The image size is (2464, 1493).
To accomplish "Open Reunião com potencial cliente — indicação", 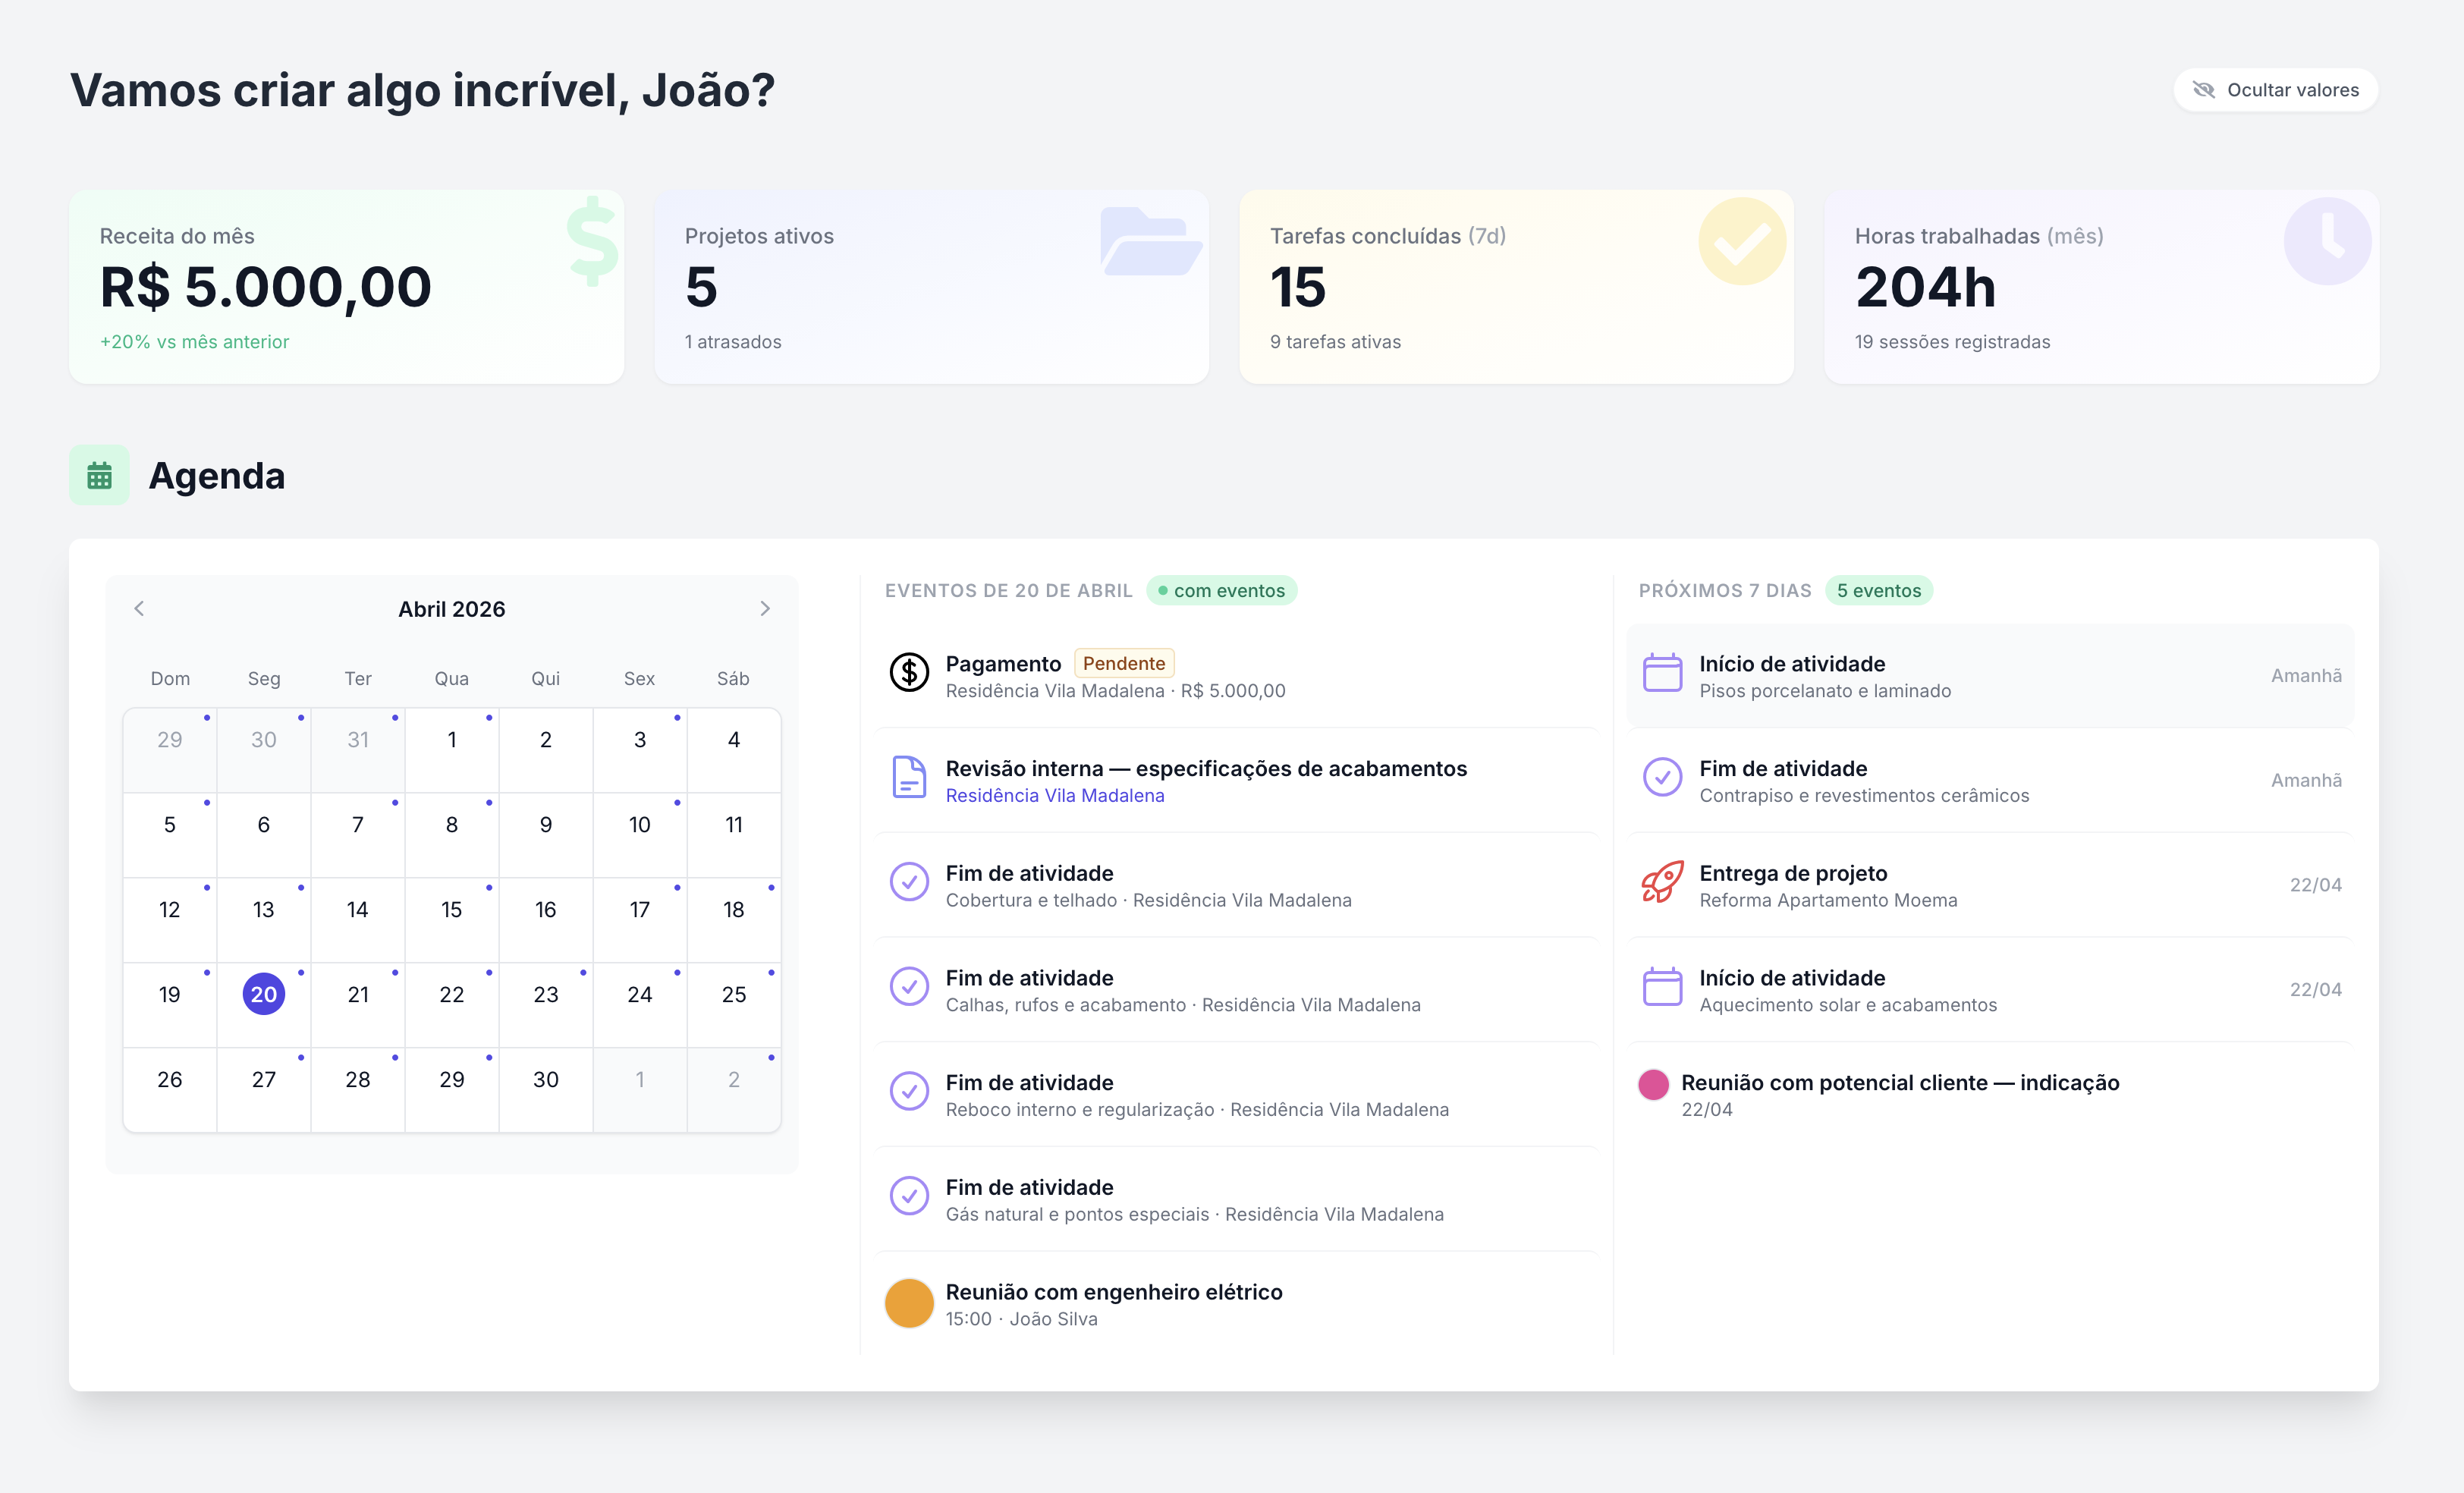I will click(x=1990, y=1095).
